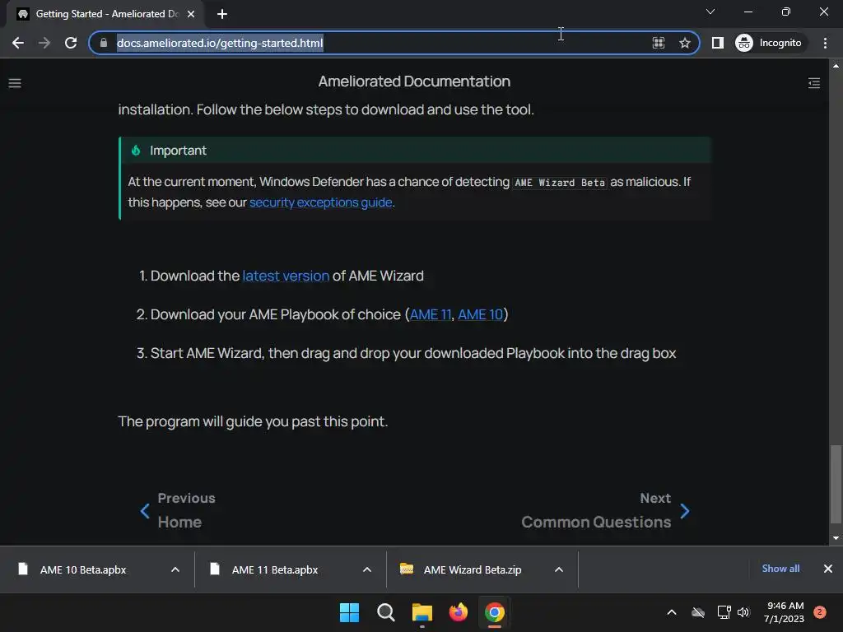Viewport: 843px width, 632px height.
Task: Toggle the table of contents sidebar
Action: (x=814, y=83)
